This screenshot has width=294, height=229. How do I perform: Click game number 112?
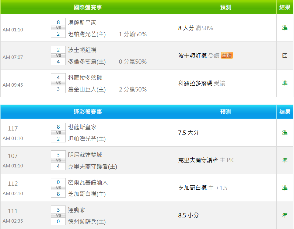[x=13, y=184]
